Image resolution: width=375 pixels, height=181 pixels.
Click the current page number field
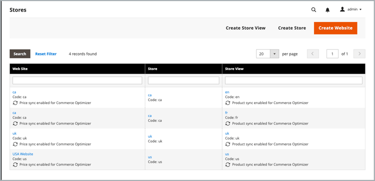332,54
